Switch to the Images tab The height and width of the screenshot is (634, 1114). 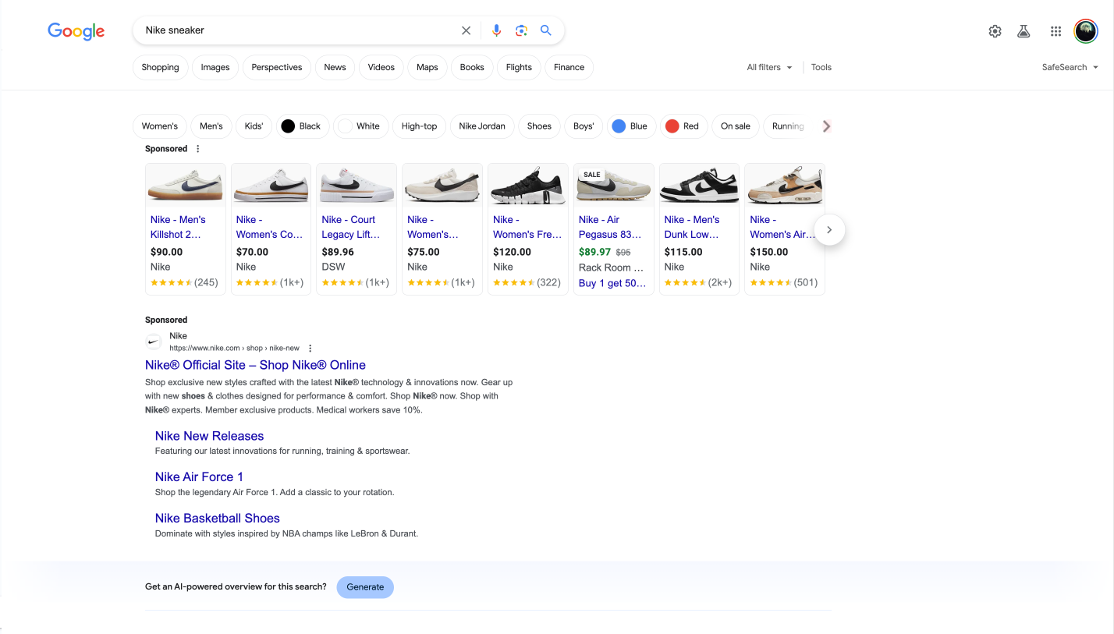point(215,67)
